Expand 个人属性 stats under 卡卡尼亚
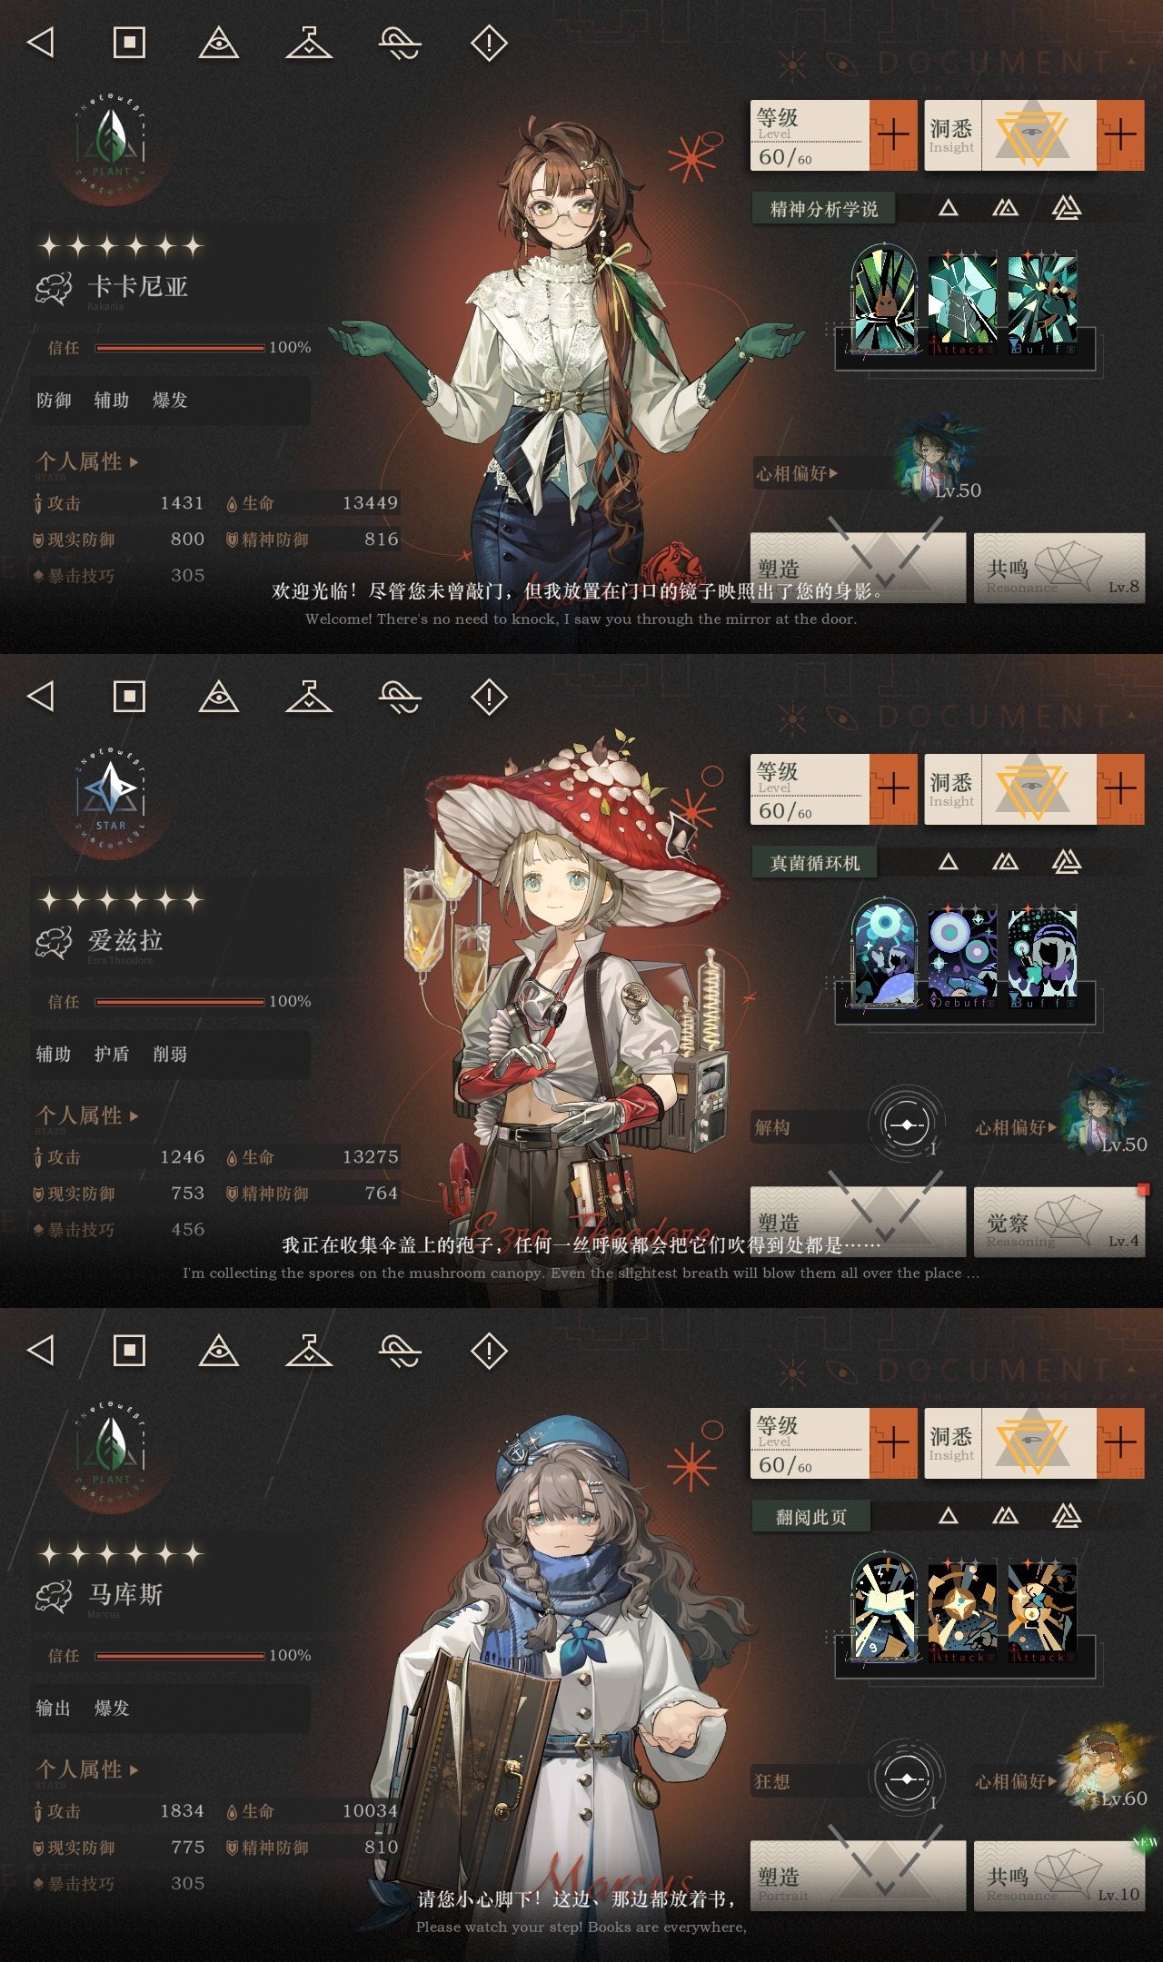Screen dimensions: 1163x1962 coord(87,461)
